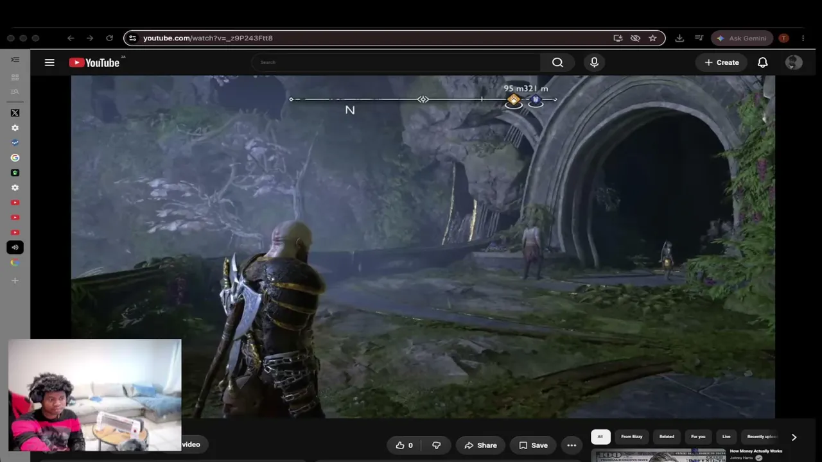Switch to the blue icon tab in sidebar

point(15,142)
